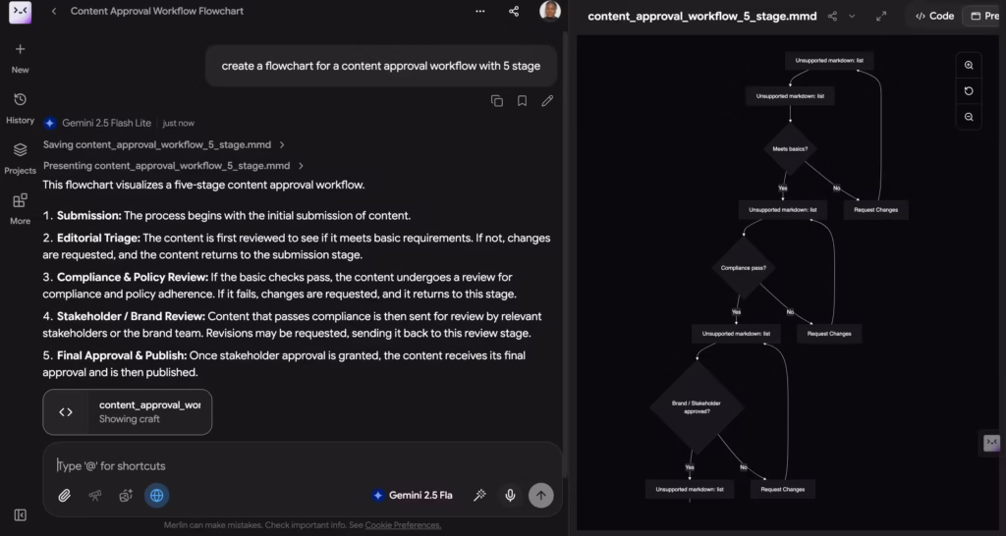
Task: Open the Gemini 2.5 Flash model selector
Action: click(412, 495)
